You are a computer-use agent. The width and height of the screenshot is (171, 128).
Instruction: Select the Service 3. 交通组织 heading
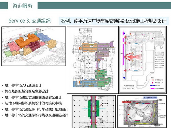[x=29, y=21]
